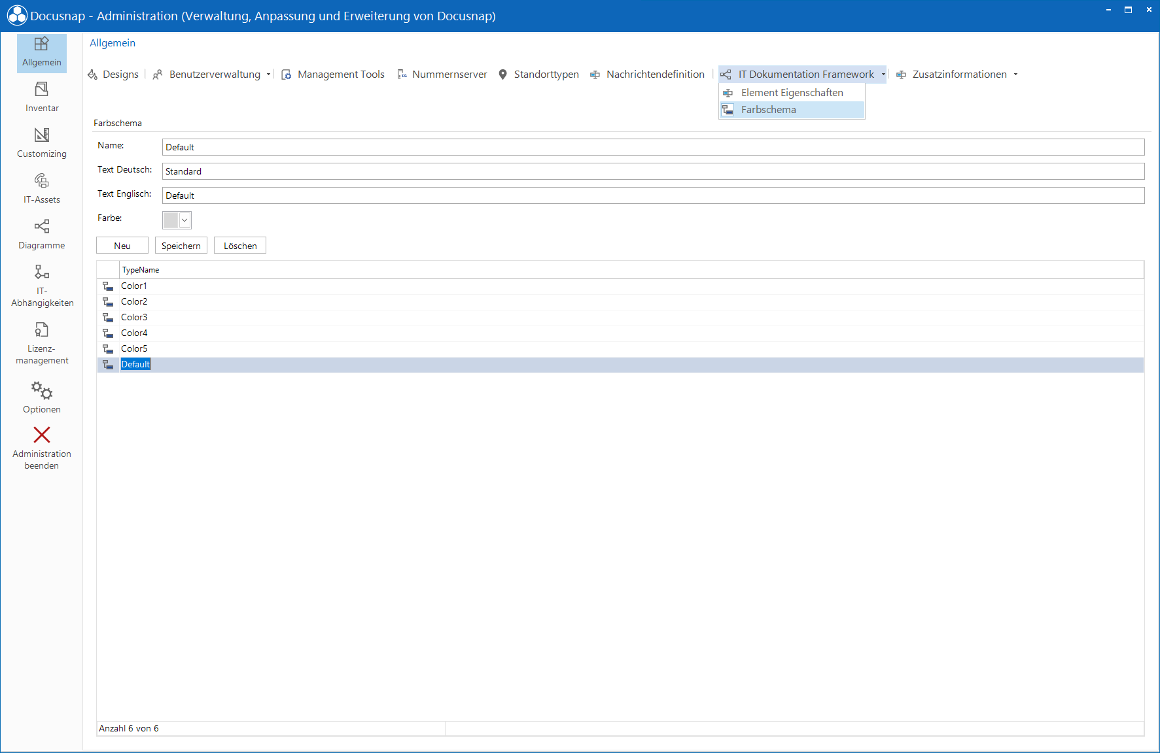Screen dimensions: 1160x753
Task: Select Farbschema menu entry
Action: coord(792,110)
